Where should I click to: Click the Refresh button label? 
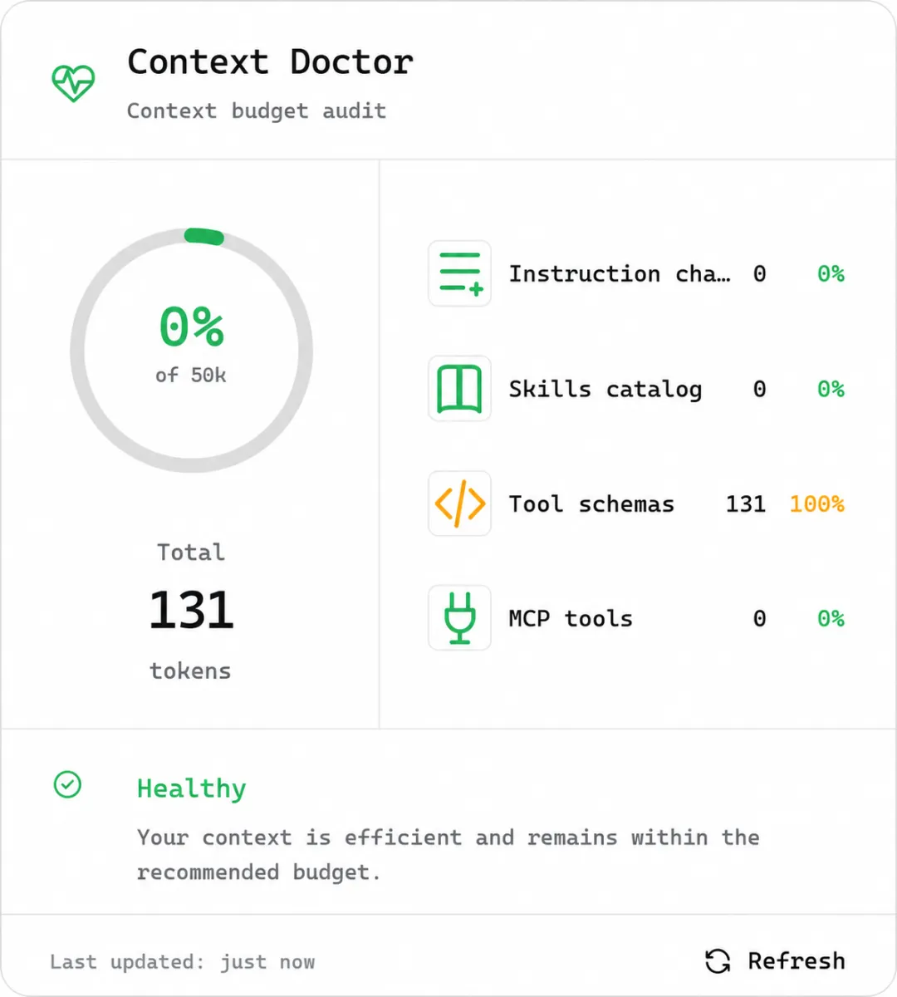click(x=796, y=961)
